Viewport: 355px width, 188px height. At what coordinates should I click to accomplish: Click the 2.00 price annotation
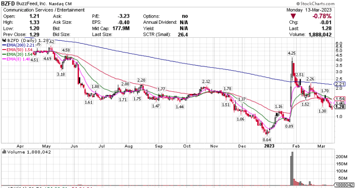(x=125, y=84)
